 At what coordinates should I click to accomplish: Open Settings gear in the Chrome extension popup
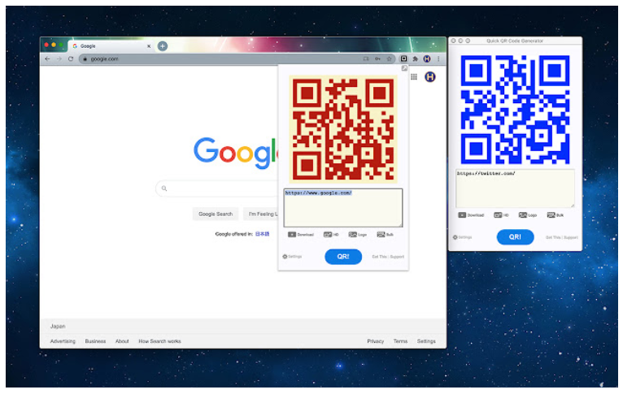coord(292,257)
